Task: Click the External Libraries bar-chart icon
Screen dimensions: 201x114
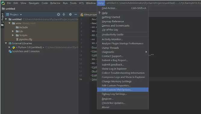Action: tap(10, 43)
